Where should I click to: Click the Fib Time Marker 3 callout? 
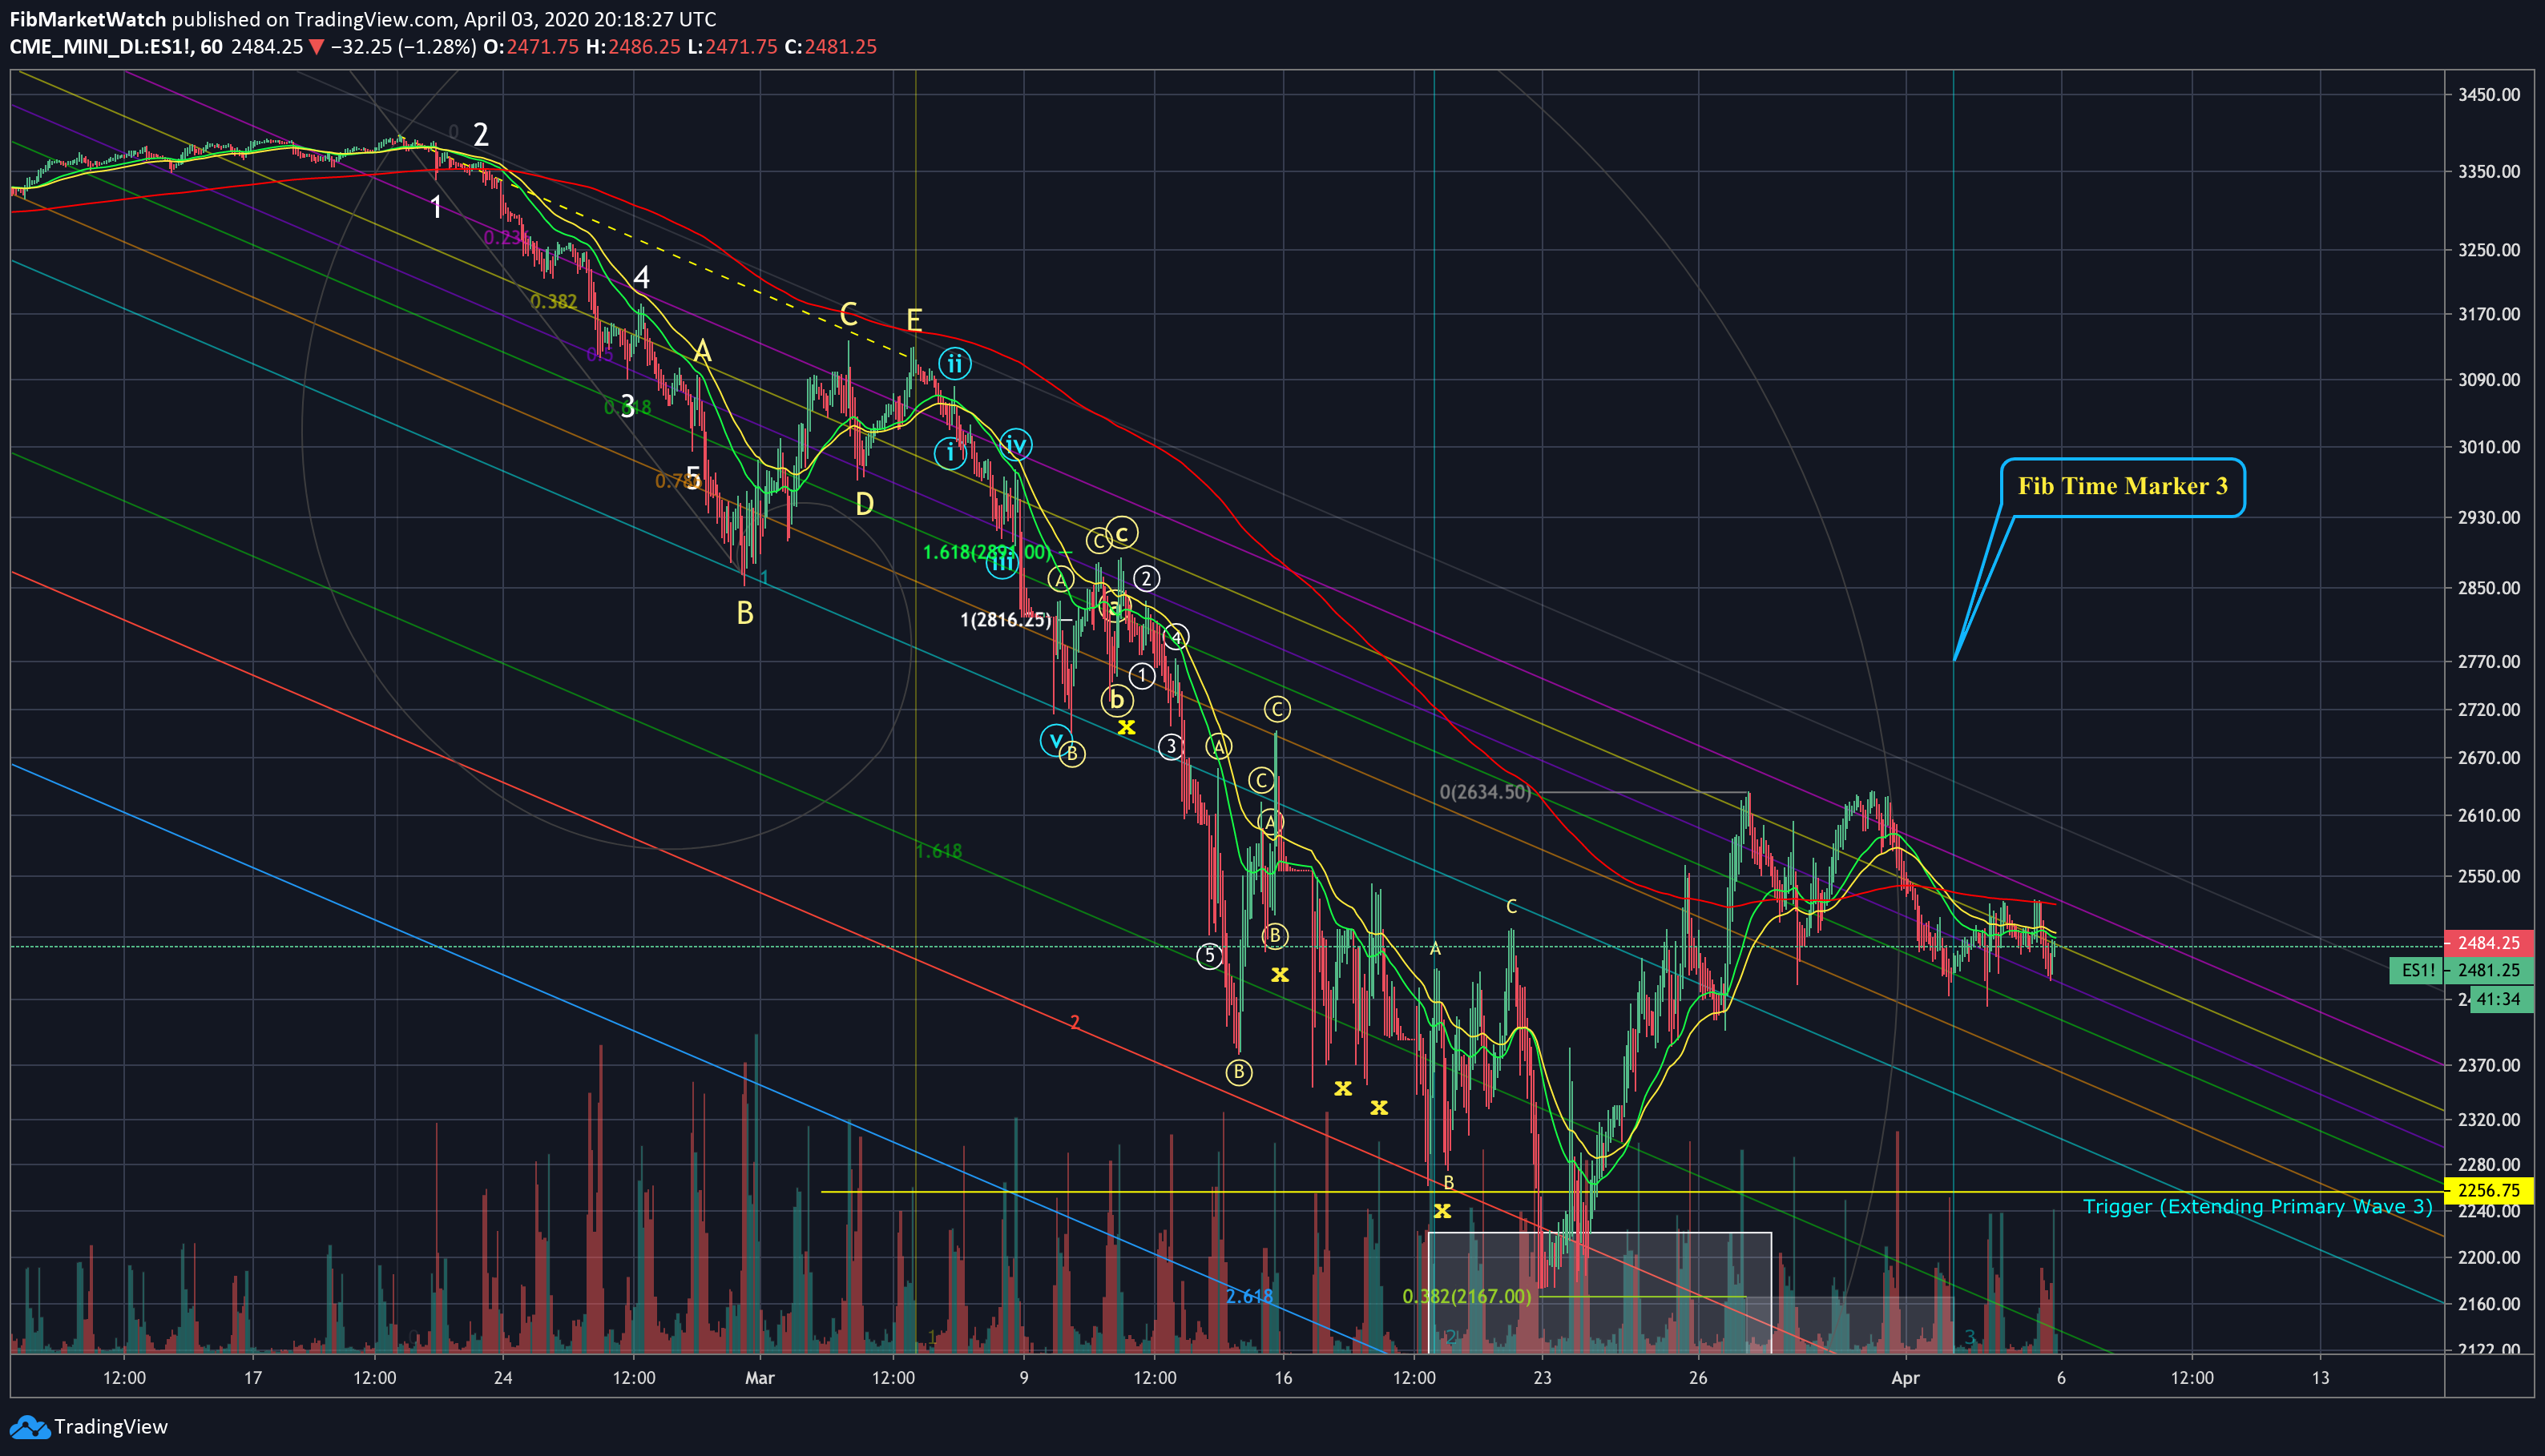[2123, 487]
